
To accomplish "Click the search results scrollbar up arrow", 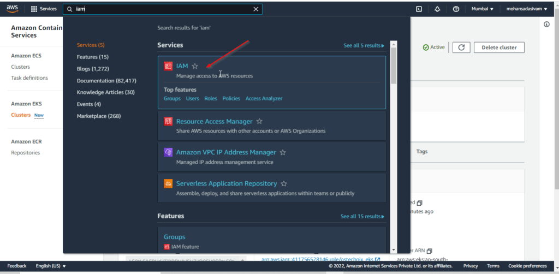I will pos(394,44).
